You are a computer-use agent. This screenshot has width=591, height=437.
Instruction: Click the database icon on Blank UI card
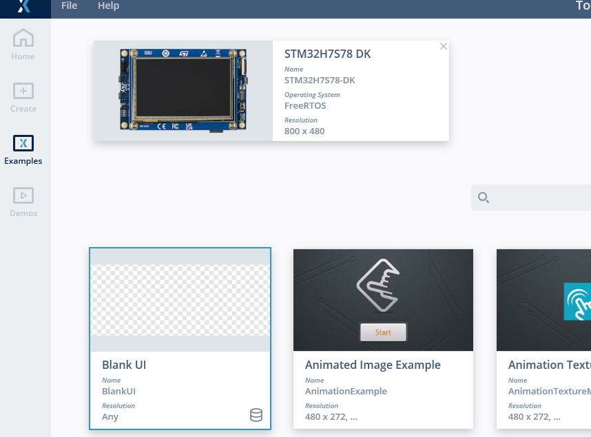256,415
